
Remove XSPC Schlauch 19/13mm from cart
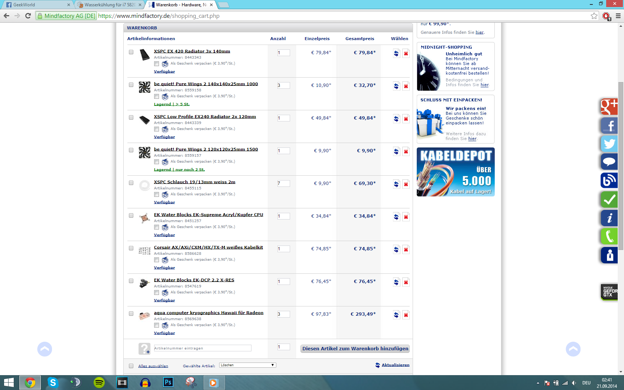click(x=406, y=184)
